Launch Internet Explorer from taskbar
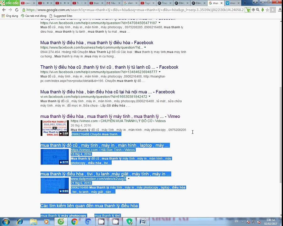 (20, 222)
